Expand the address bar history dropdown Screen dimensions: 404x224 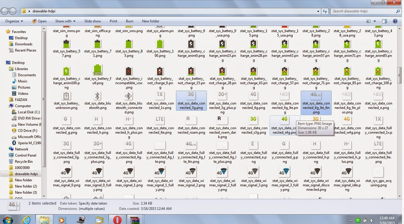pyautogui.click(x=318, y=11)
